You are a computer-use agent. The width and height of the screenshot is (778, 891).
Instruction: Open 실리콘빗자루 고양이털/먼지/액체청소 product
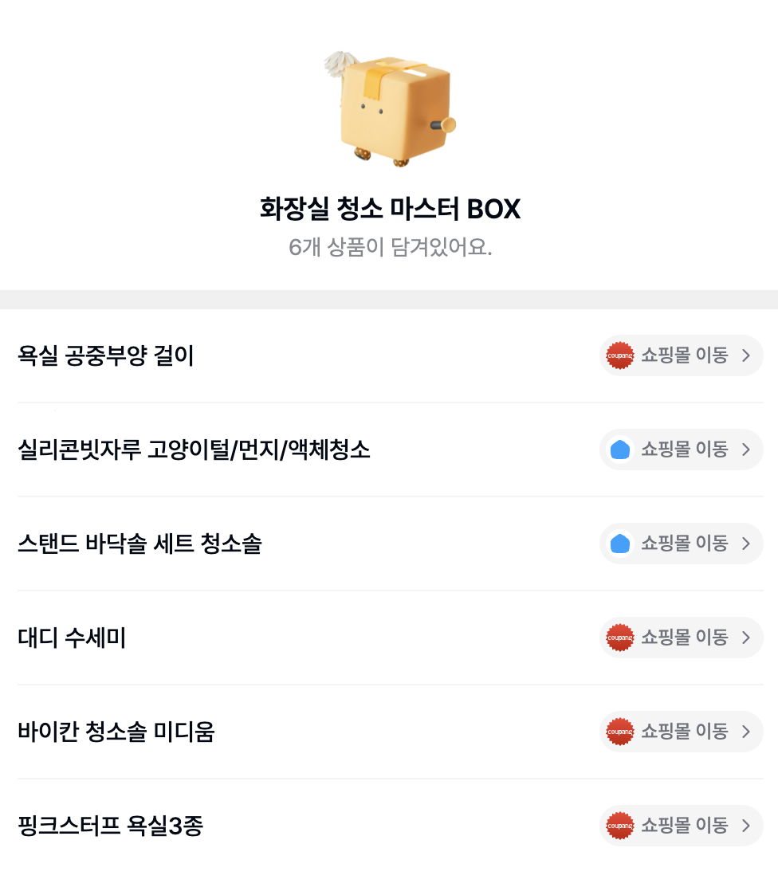[x=194, y=450]
